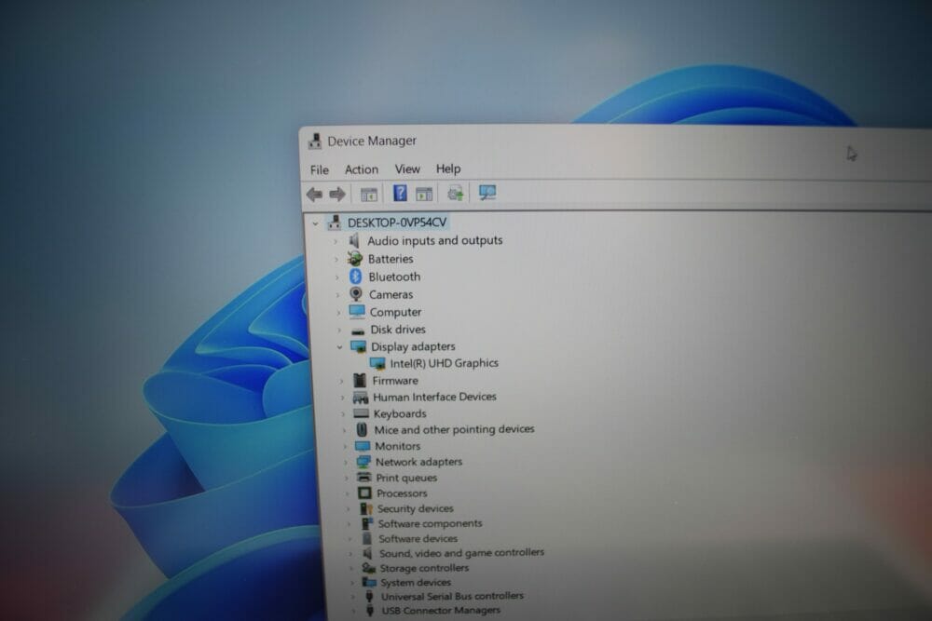Click the Firmware chip icon

tap(360, 380)
